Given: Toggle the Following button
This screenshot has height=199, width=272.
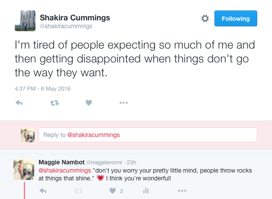Looking at the screenshot, I should tap(236, 19).
